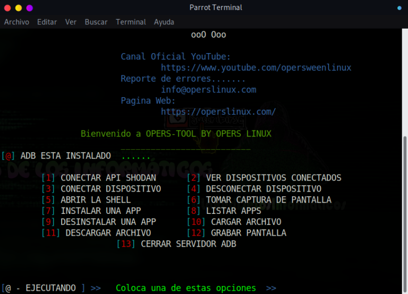Click the TOMAR CAPTURA DE PANTALLA option
This screenshot has height=294, width=408.
pyautogui.click(x=268, y=200)
